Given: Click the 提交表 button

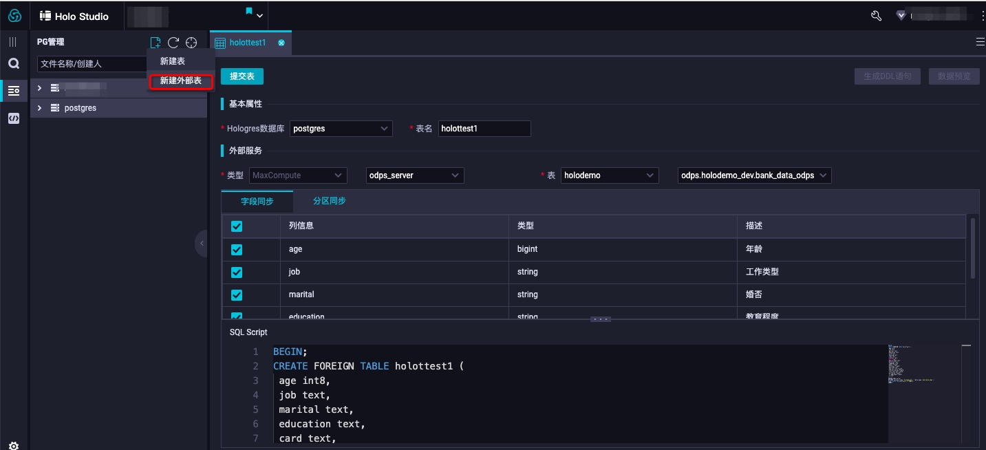Looking at the screenshot, I should tap(242, 76).
